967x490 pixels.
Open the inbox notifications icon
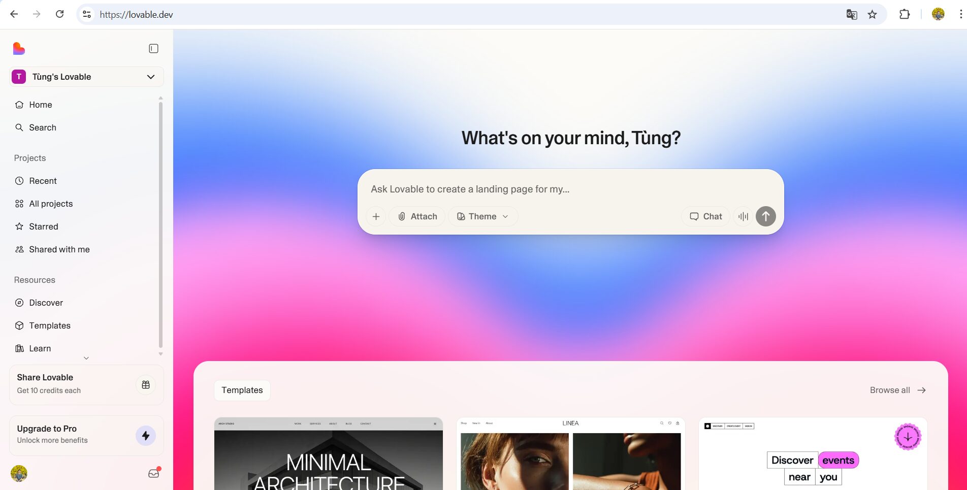[154, 473]
